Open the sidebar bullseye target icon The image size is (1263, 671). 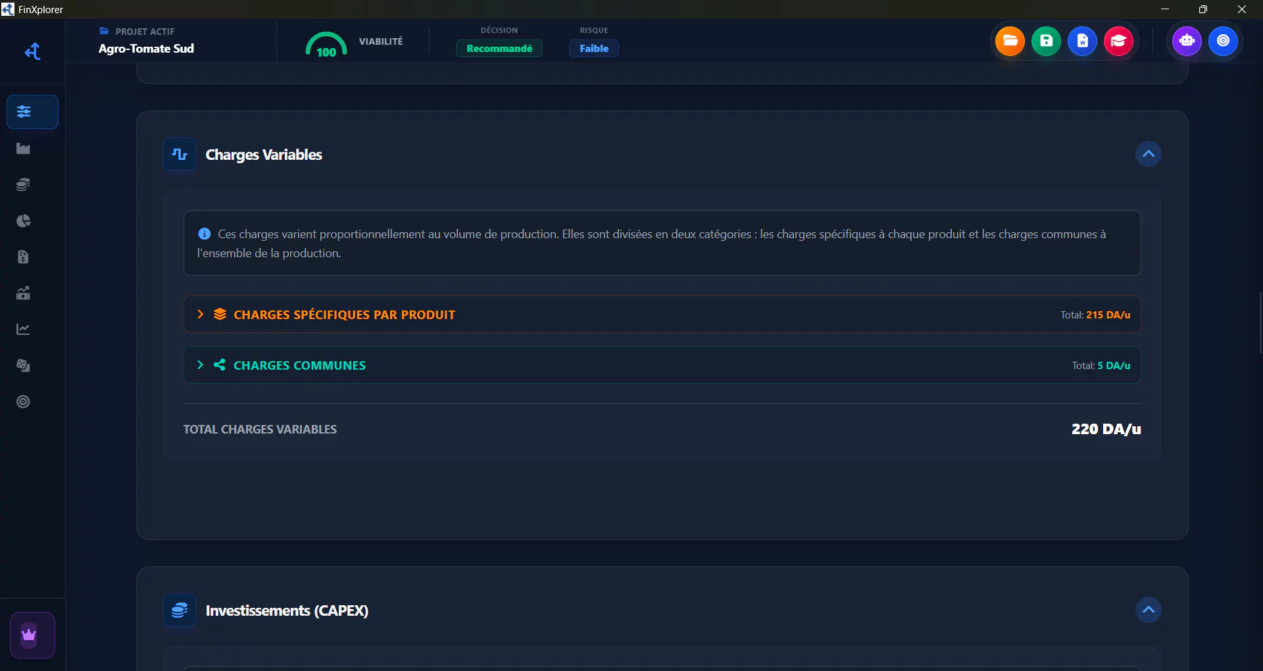pyautogui.click(x=23, y=402)
